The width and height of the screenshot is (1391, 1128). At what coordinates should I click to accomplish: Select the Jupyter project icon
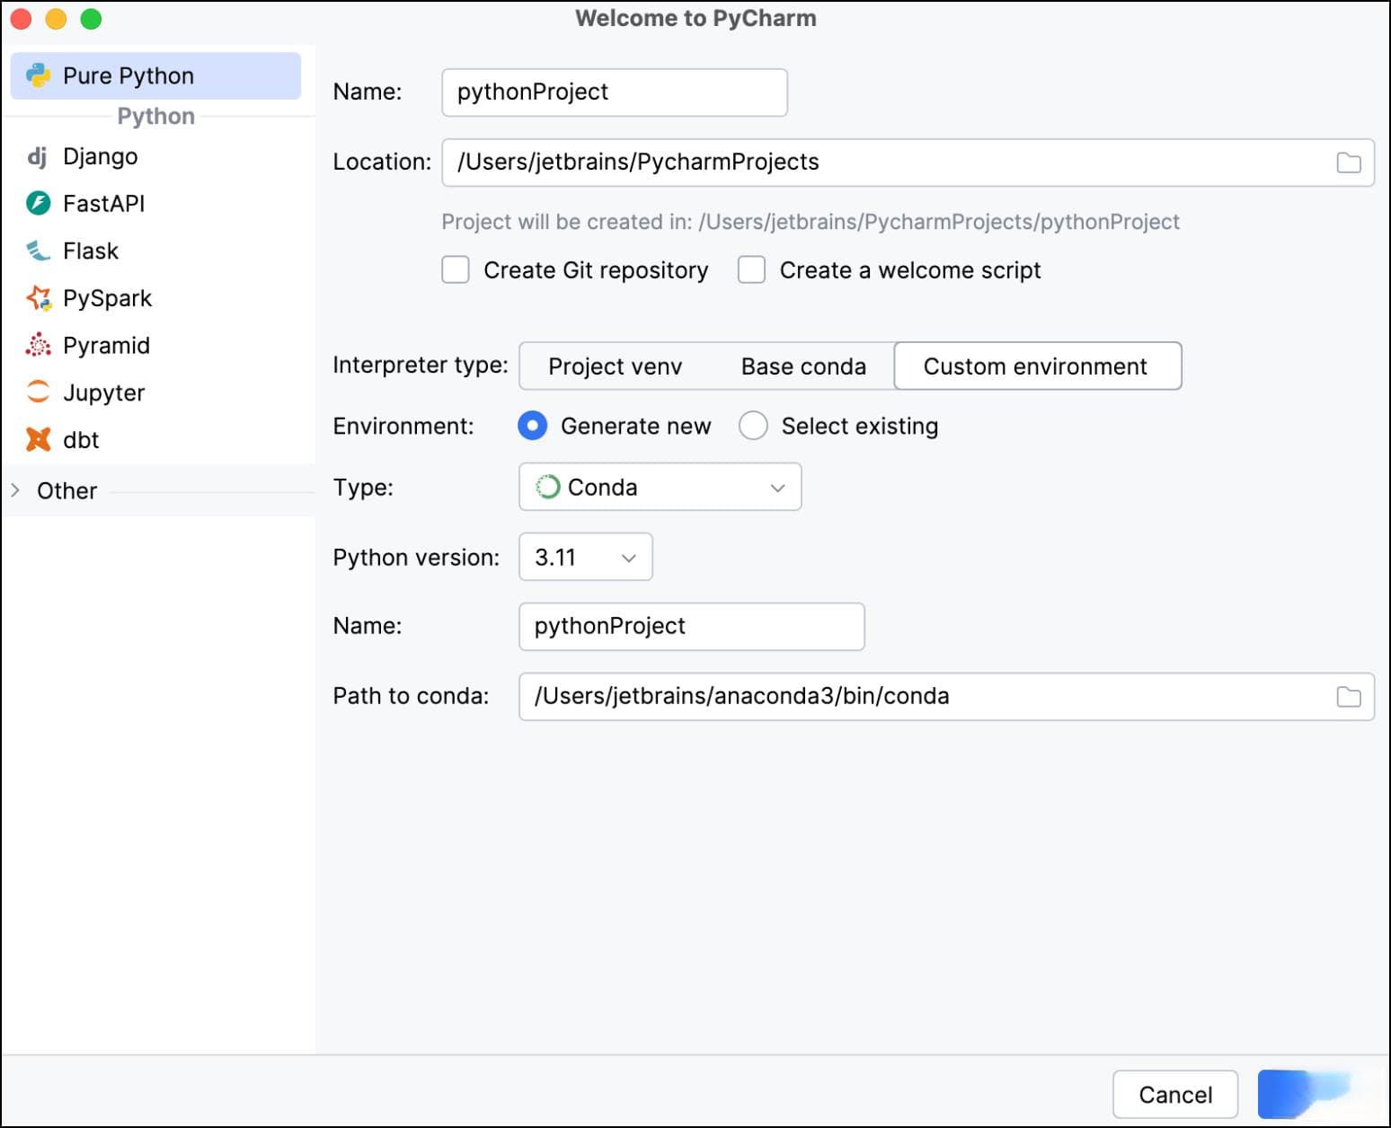point(38,392)
